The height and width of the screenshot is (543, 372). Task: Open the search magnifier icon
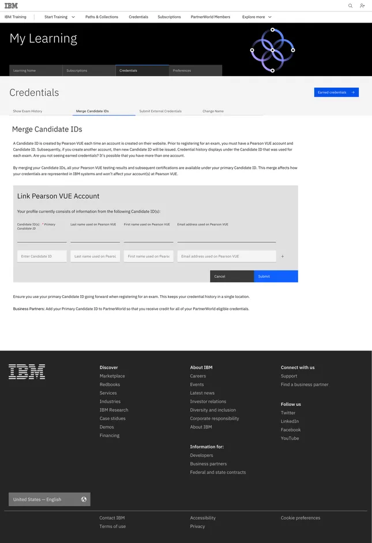tap(350, 6)
